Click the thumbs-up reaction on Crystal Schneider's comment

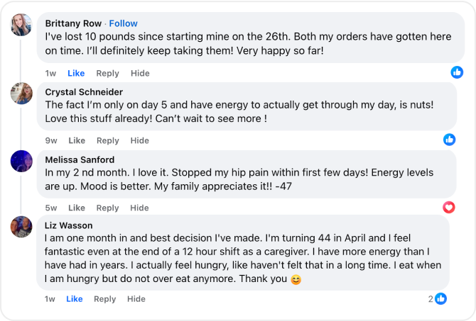[x=449, y=140]
